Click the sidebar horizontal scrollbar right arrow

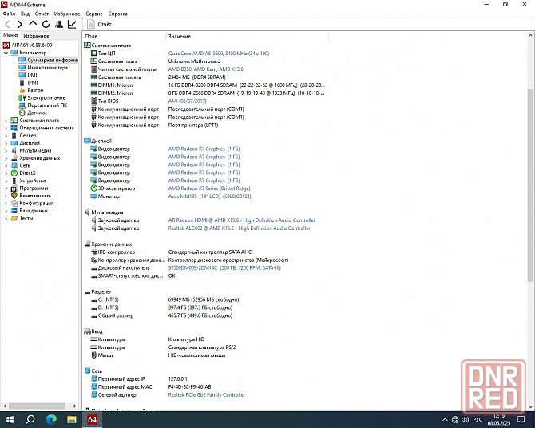point(74,406)
